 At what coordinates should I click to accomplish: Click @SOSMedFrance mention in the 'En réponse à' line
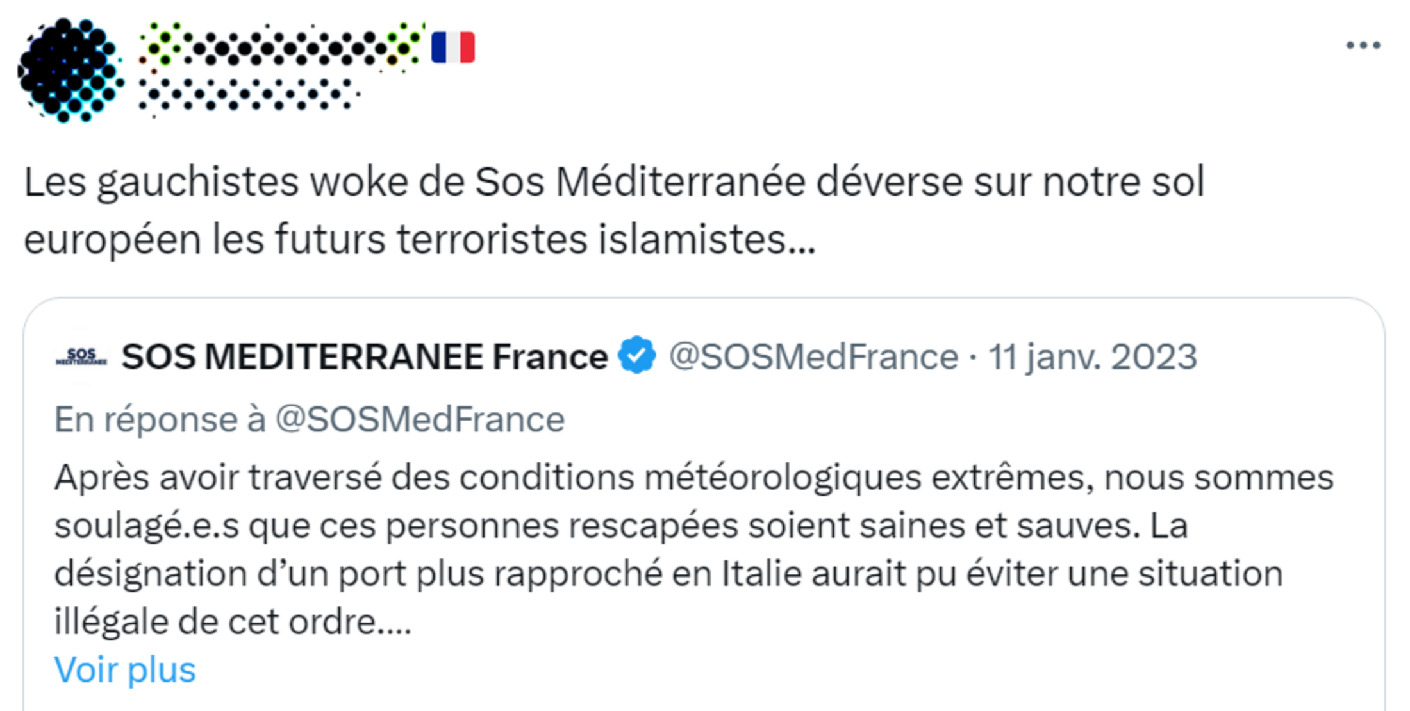420,420
